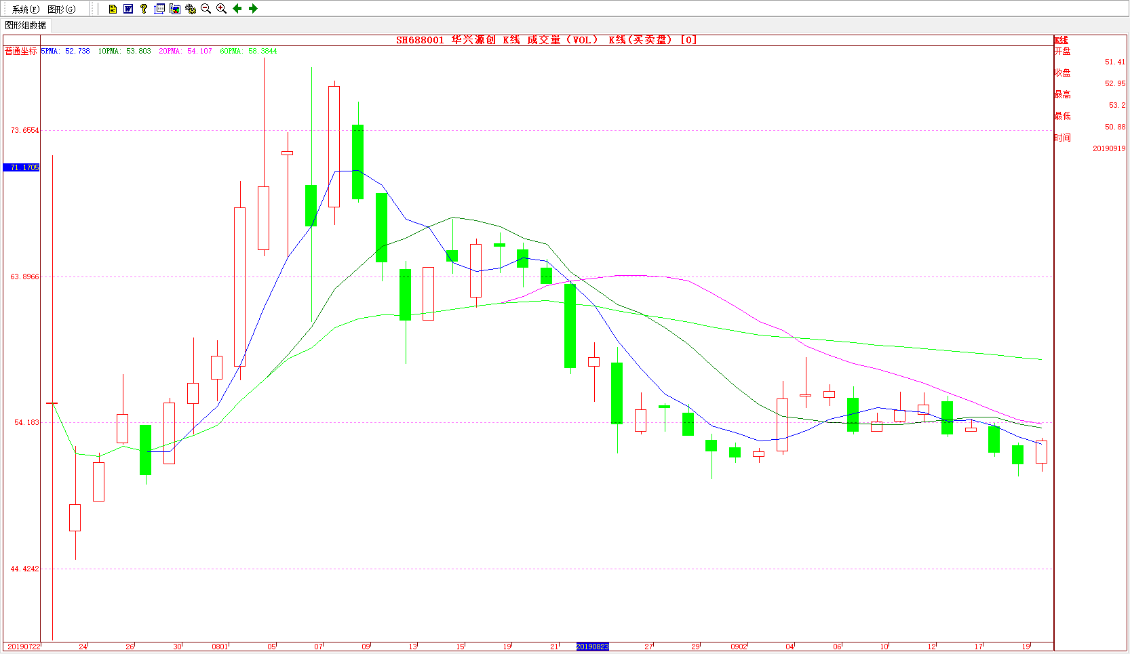
Task: Click the 73.6554 price axis label
Action: point(24,130)
